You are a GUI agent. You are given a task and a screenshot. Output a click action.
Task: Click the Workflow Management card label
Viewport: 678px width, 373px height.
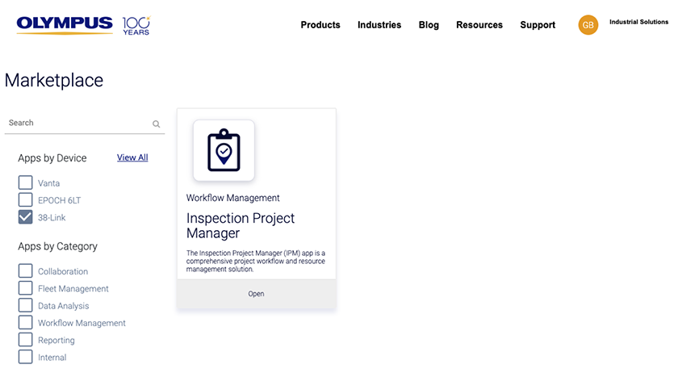(232, 198)
